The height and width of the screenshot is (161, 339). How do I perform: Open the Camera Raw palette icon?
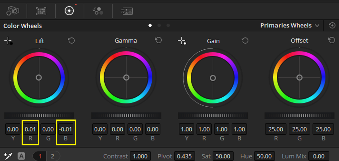13,11
